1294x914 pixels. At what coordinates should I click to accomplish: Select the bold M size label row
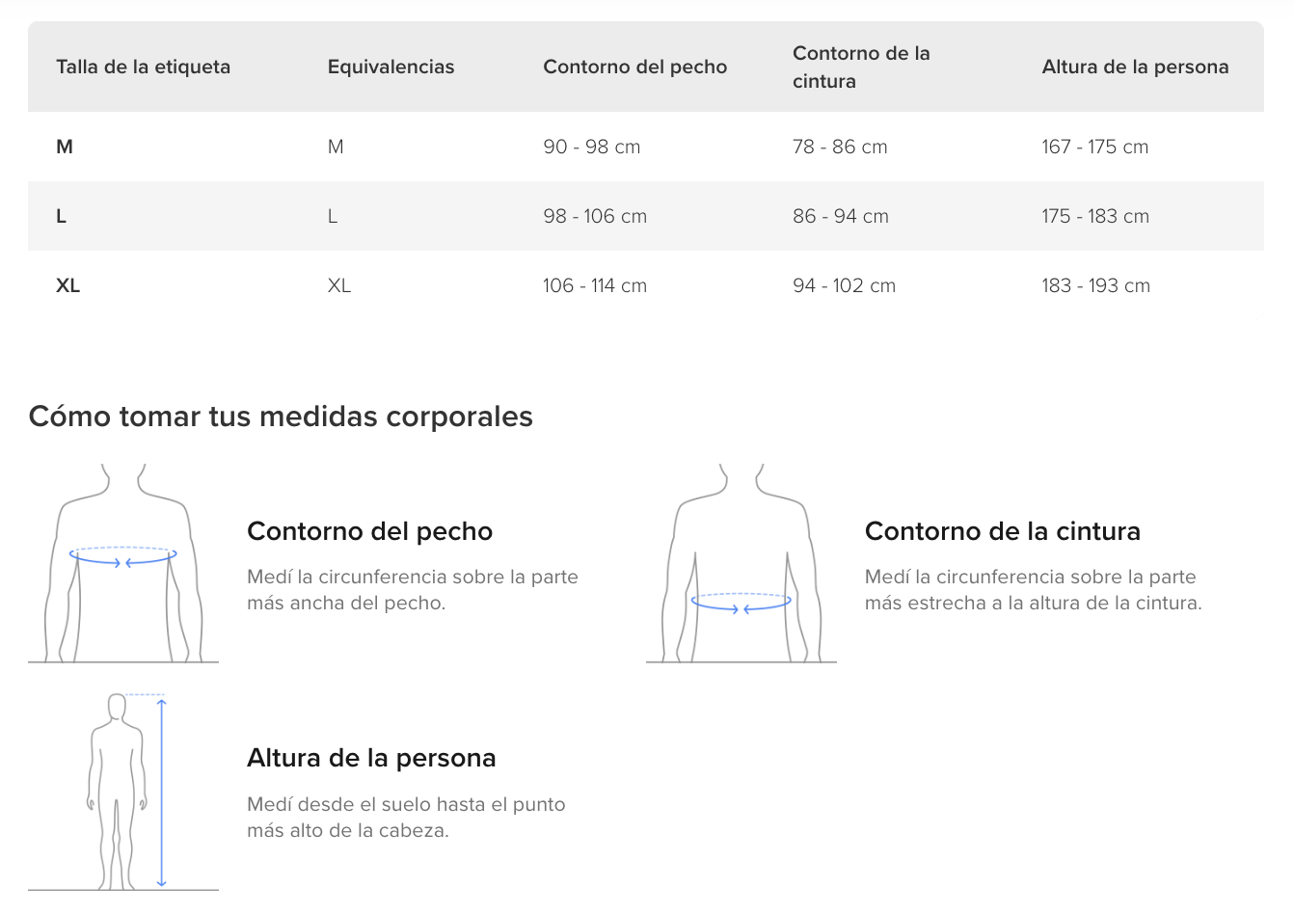tap(65, 147)
